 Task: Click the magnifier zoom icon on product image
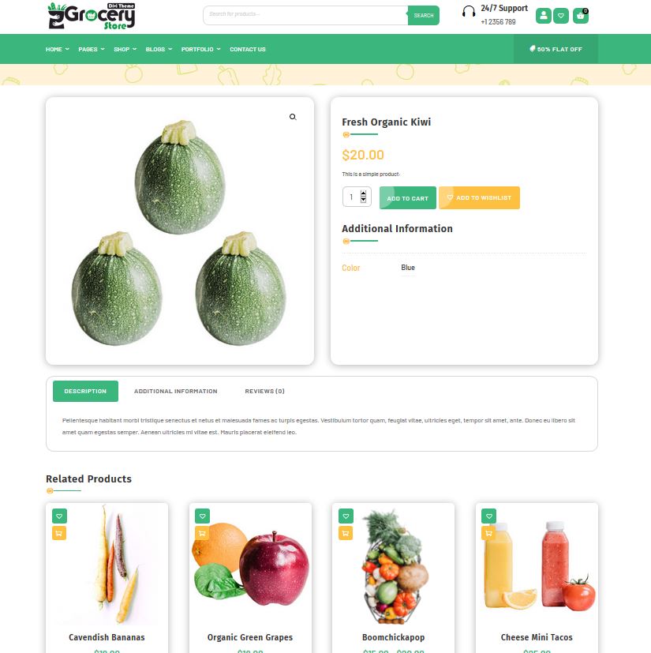(293, 117)
